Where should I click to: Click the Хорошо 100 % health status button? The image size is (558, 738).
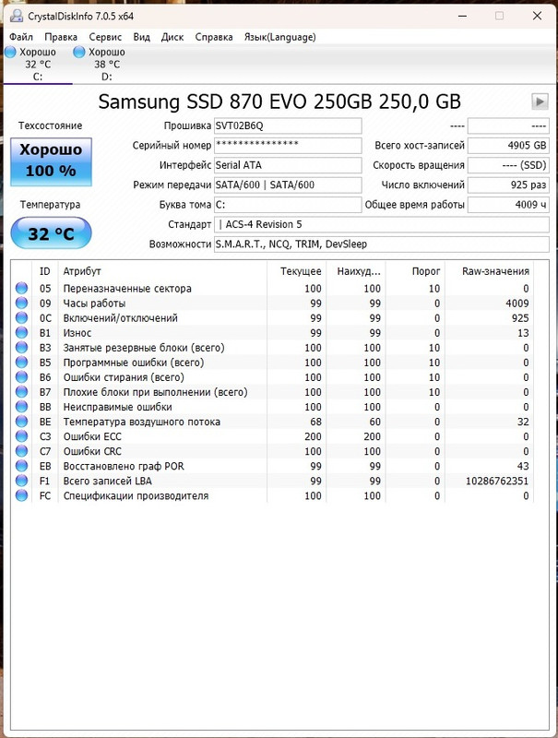[51, 161]
